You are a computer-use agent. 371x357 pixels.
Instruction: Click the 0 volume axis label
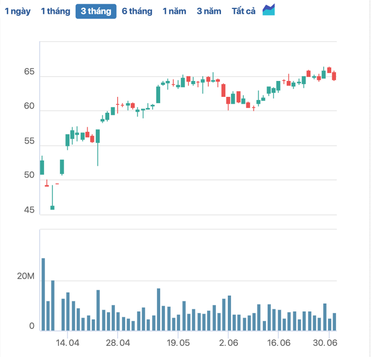coord(32,326)
